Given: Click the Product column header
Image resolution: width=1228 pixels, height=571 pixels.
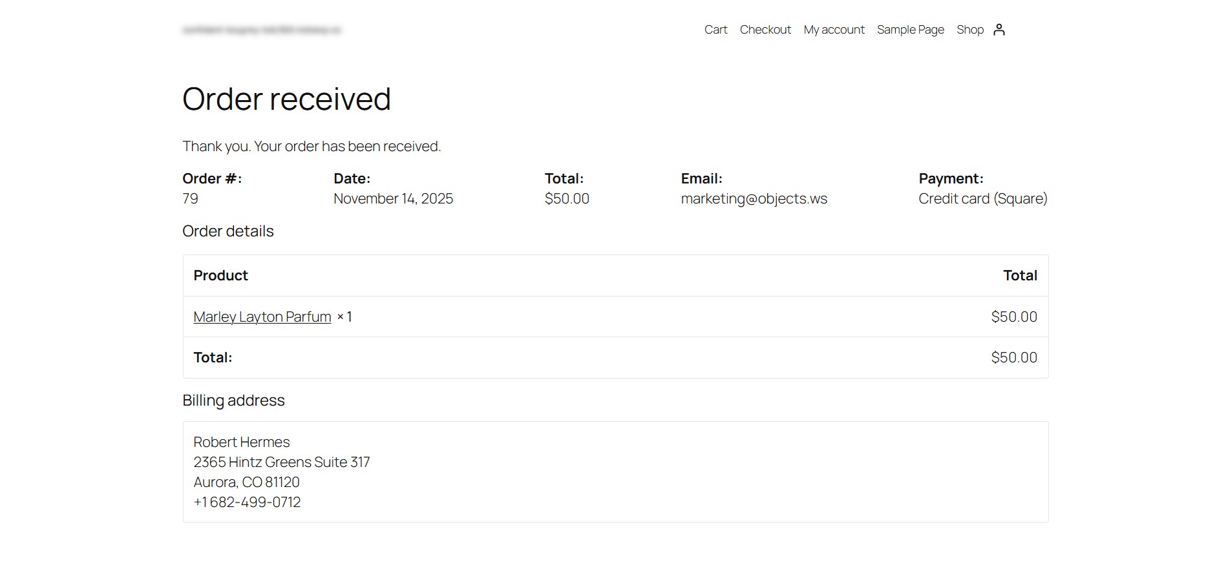Looking at the screenshot, I should coord(220,276).
